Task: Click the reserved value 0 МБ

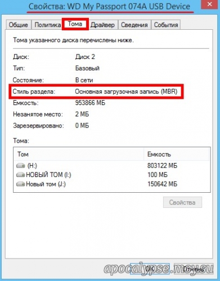Action: [82, 126]
